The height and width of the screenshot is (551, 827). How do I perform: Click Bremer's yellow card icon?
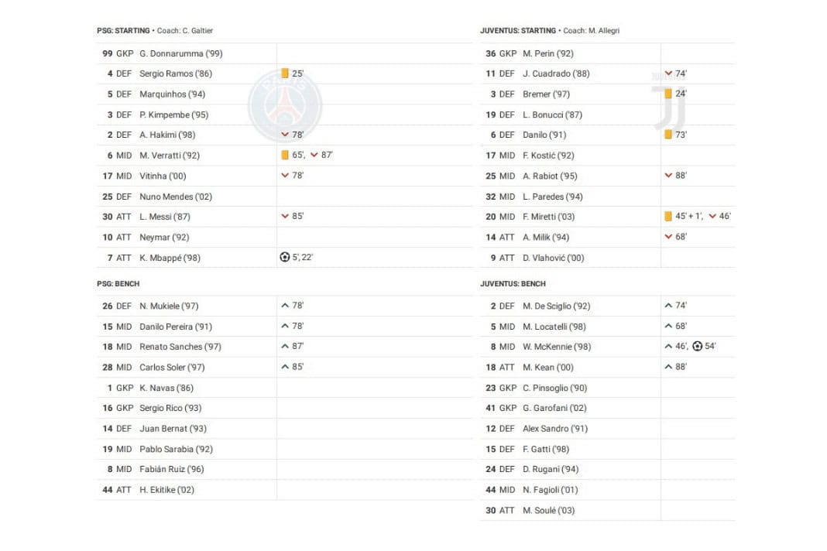pyautogui.click(x=667, y=94)
